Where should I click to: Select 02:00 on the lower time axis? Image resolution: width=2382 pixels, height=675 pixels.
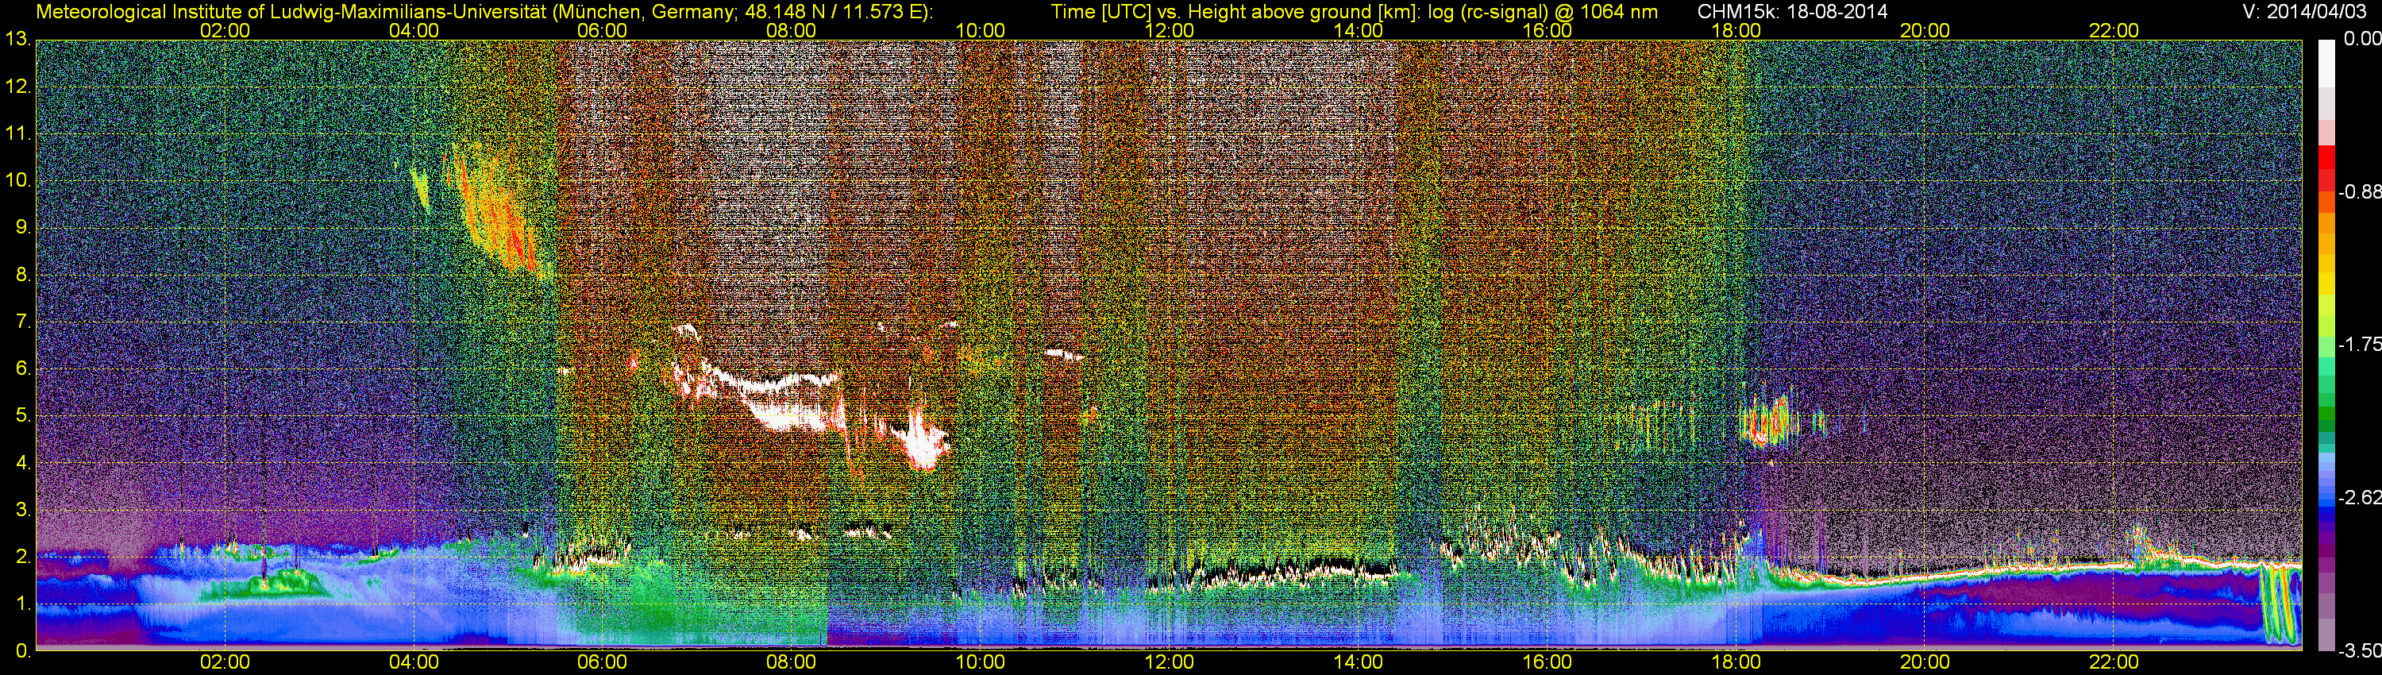point(225,662)
